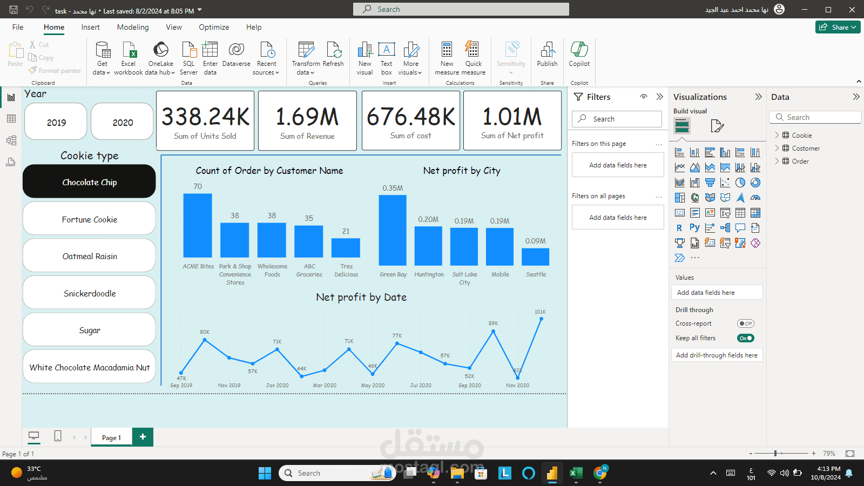Collapse the Filters pane
The width and height of the screenshot is (864, 486).
click(659, 97)
